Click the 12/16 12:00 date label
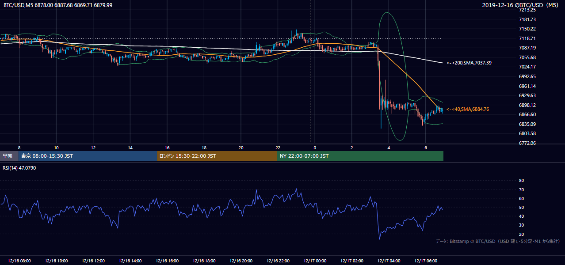565x265 pixels. [x=93, y=261]
